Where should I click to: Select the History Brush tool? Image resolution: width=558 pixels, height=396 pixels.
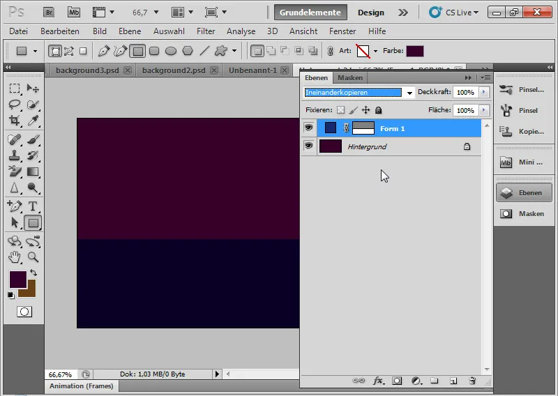coord(33,155)
